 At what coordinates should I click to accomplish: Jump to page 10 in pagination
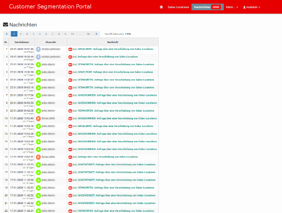[x=72, y=34]
